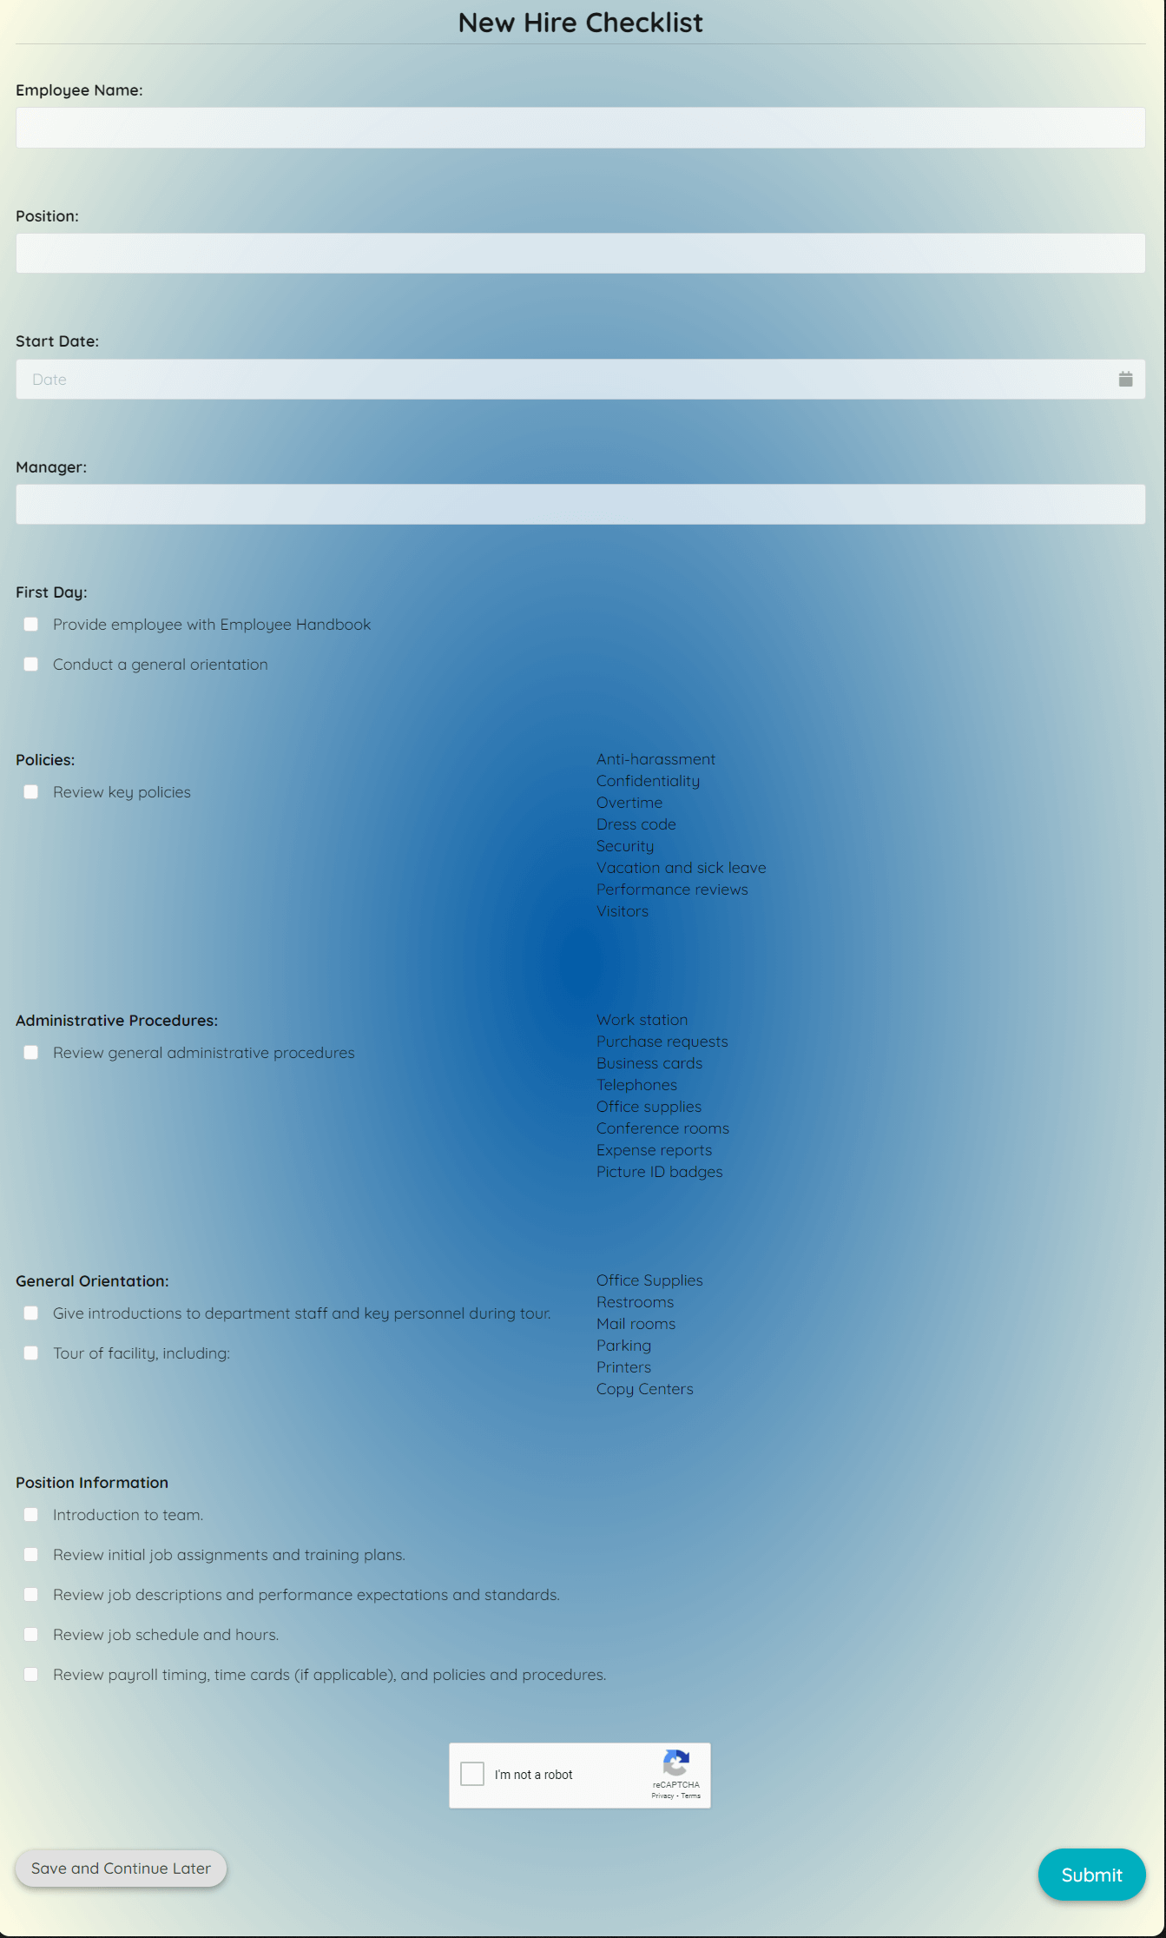The image size is (1166, 1938).
Task: Click the 'Purchase requests' text
Action: (x=662, y=1042)
